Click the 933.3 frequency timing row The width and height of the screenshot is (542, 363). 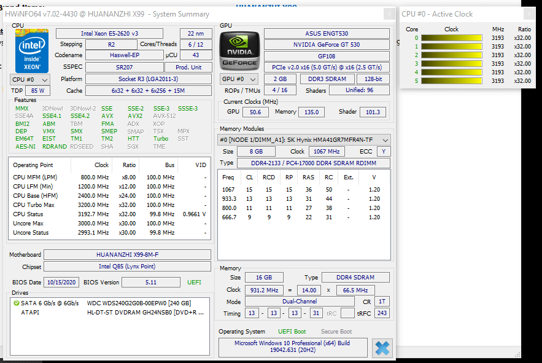(x=304, y=199)
